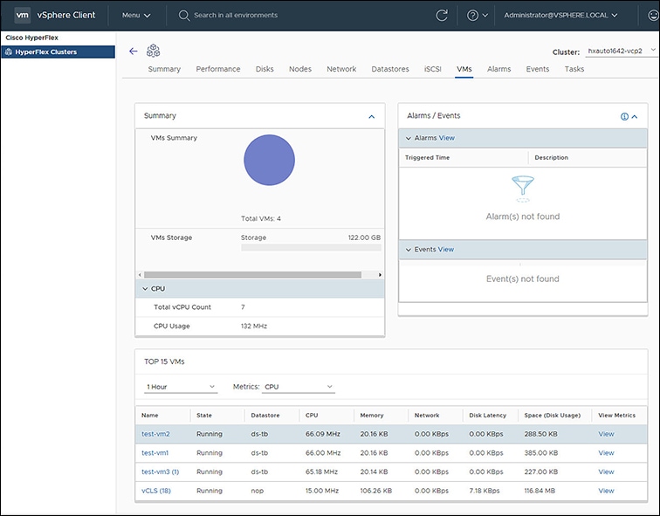The image size is (660, 516).
Task: Collapse the Summary panel chevron
Action: [371, 117]
